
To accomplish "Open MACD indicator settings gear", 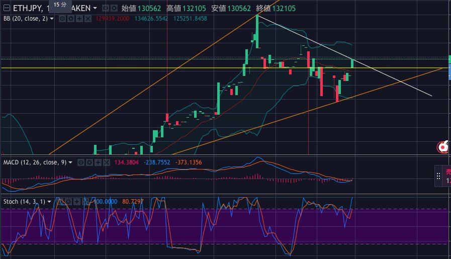I will [89, 163].
